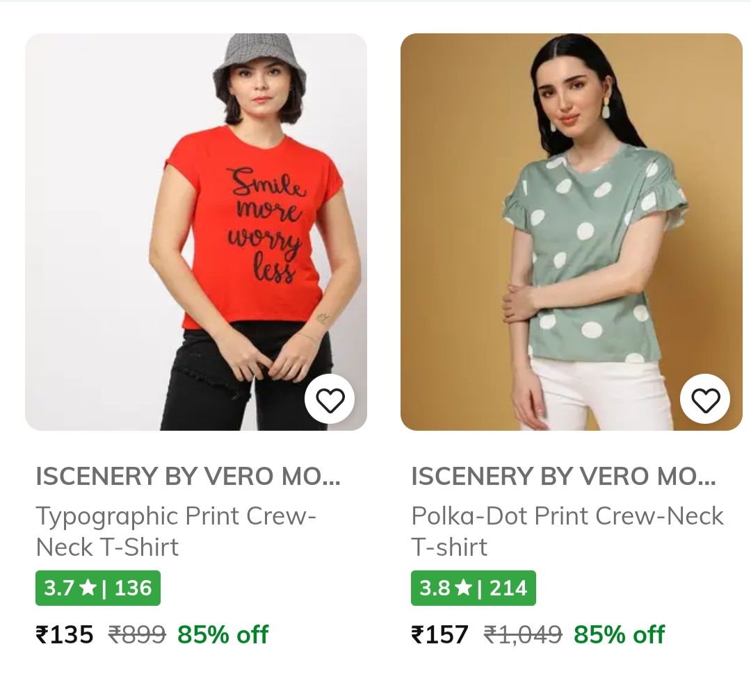
Task: Click the 3.8 rating number
Action: 434,589
